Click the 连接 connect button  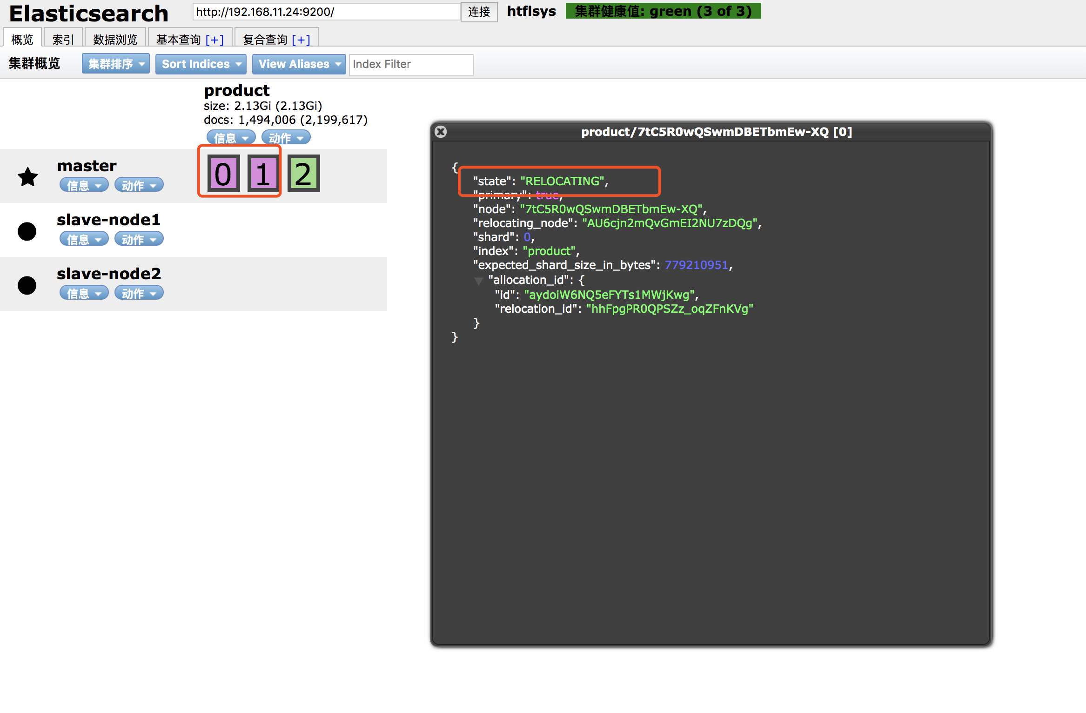(x=479, y=12)
